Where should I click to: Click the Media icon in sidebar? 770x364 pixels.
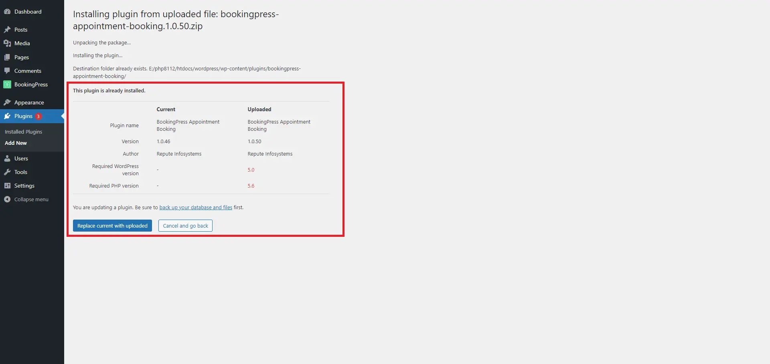(7, 43)
